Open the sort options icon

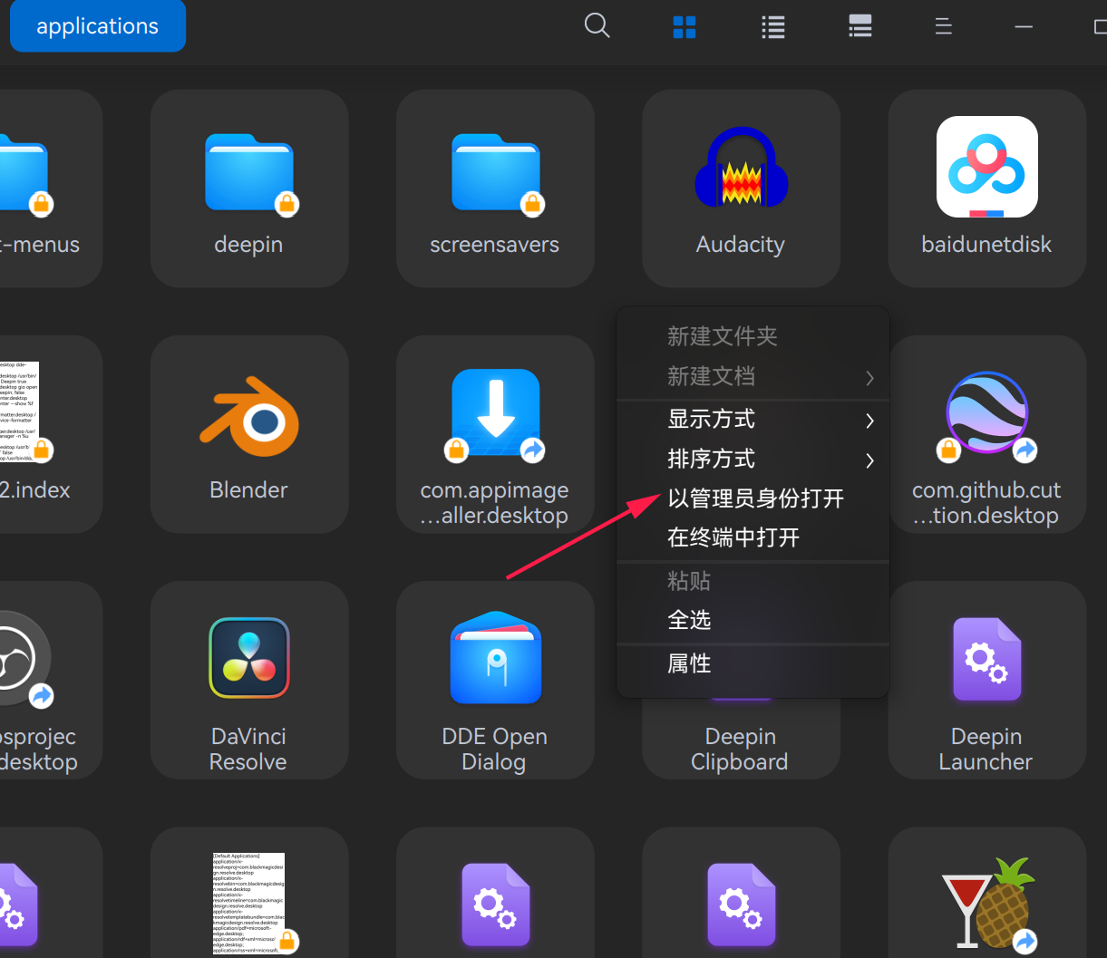[x=943, y=26]
